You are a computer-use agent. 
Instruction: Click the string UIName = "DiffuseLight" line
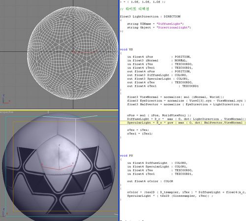tap(155, 24)
